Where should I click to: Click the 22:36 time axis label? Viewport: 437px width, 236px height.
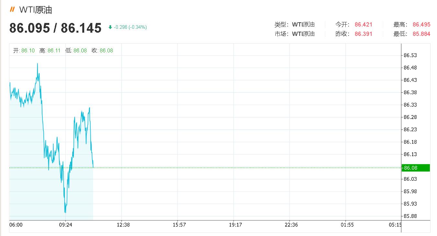pos(291,225)
